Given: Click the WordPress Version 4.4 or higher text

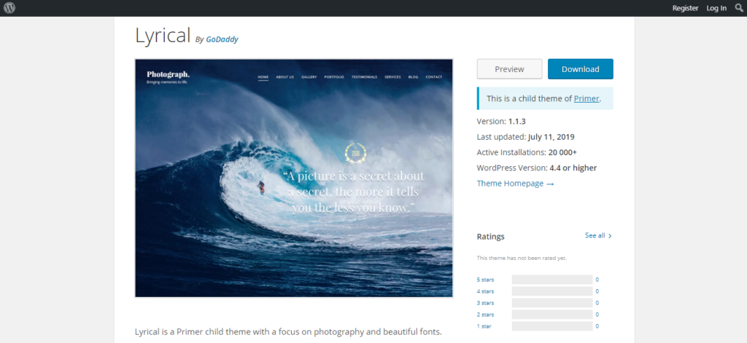Looking at the screenshot, I should point(537,168).
